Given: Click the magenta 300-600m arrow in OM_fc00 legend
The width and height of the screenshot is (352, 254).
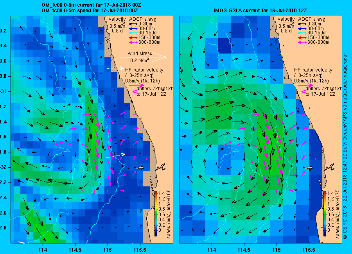Looking at the screenshot, I should 133,42.
